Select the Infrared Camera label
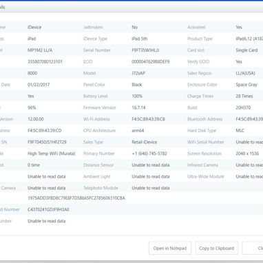 coord(202,165)
